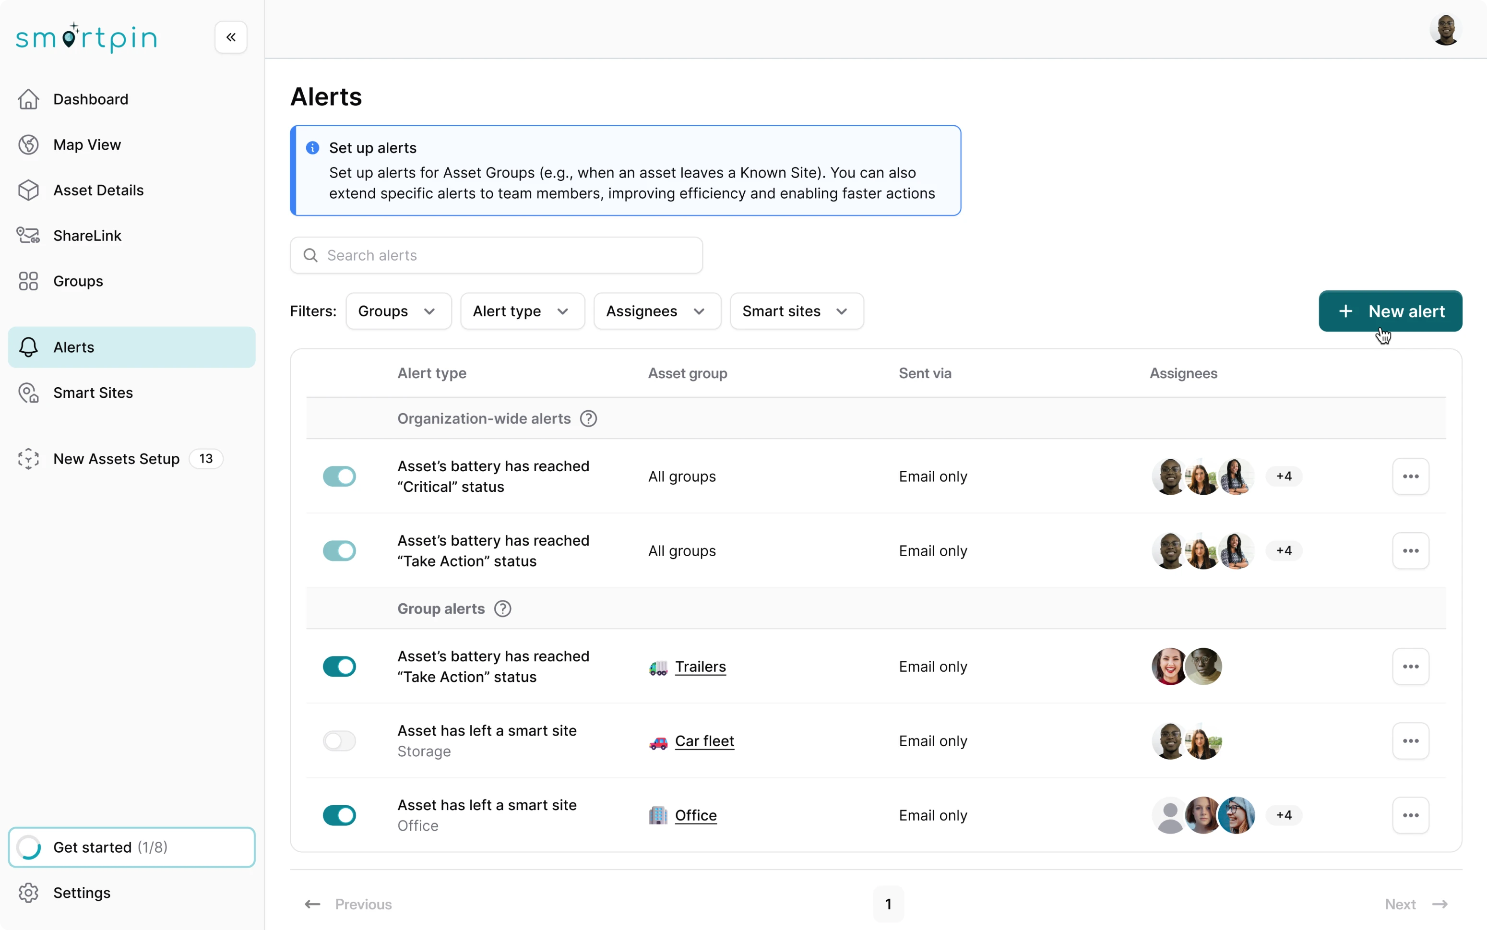1487x930 pixels.
Task: Open the Smart sites filter dropdown
Action: coord(796,310)
